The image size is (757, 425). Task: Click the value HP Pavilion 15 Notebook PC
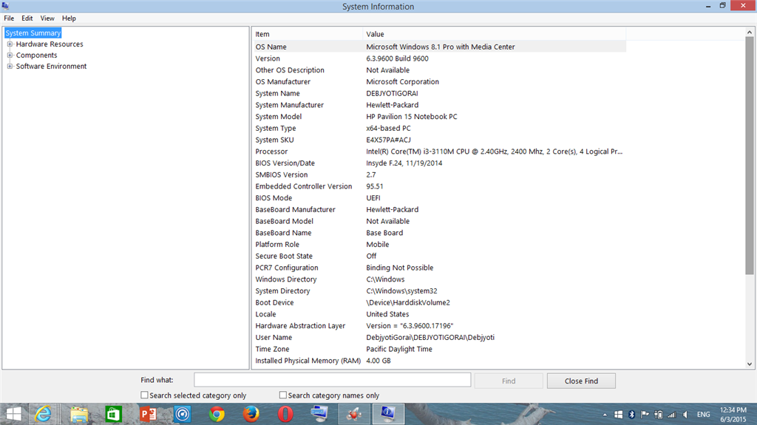(x=411, y=116)
